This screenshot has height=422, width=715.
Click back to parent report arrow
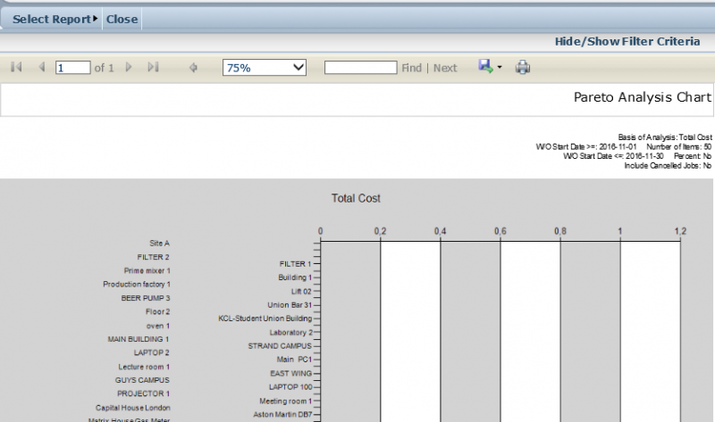click(x=193, y=67)
